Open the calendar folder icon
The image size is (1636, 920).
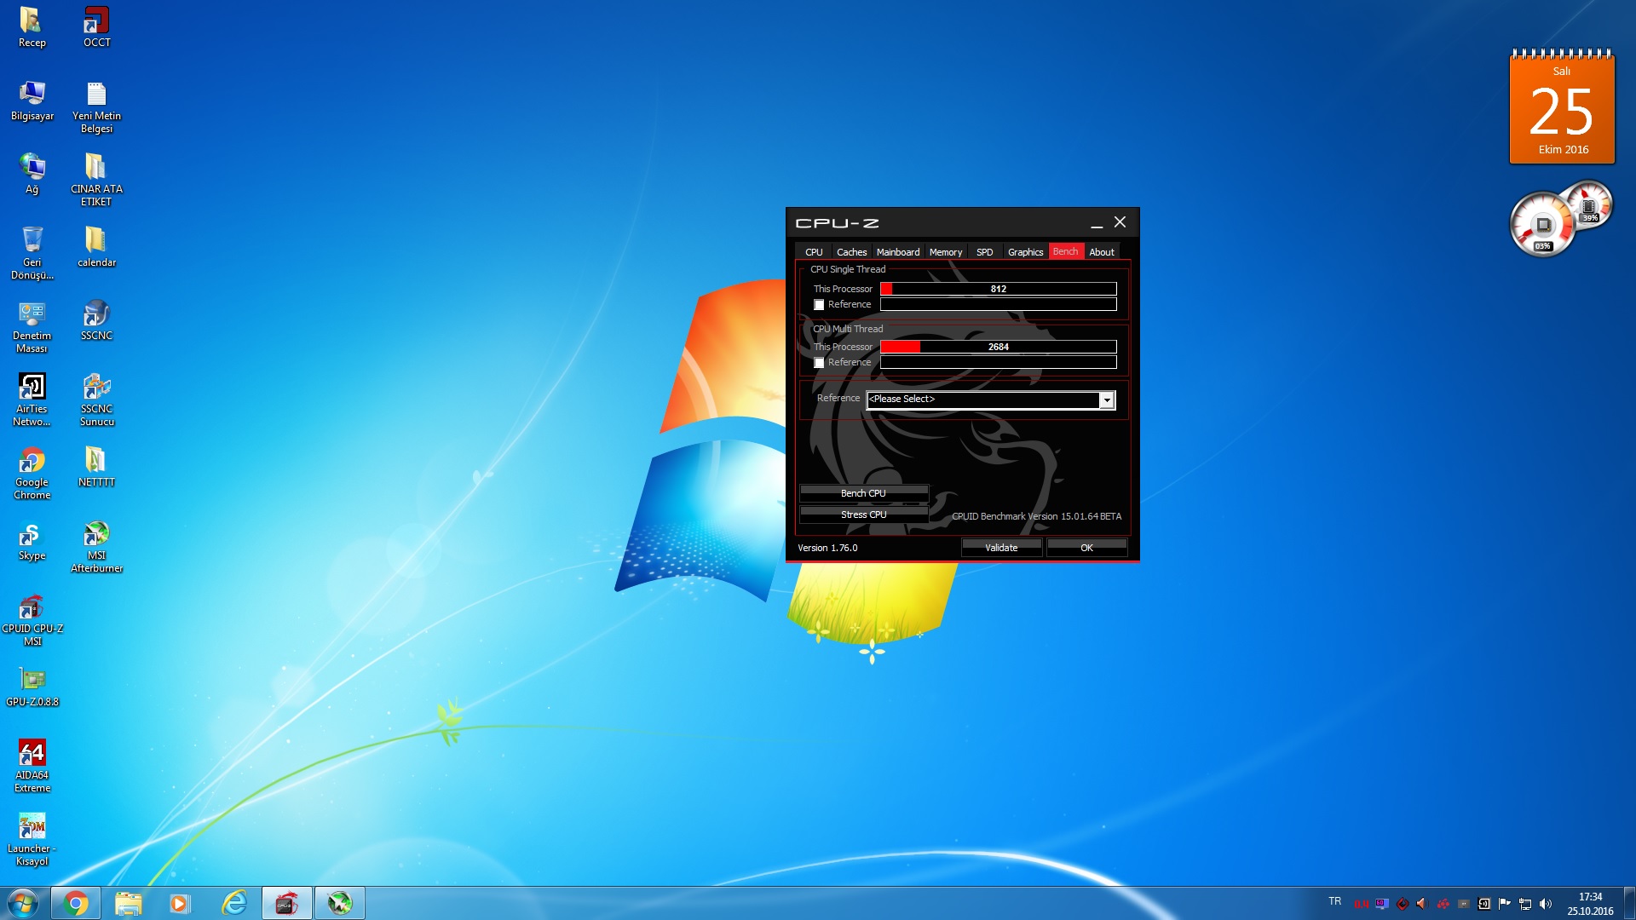point(96,247)
